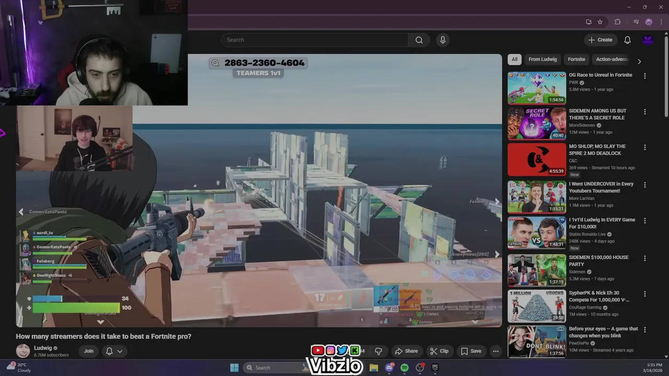Select the From Ludwig filter chip

point(543,60)
